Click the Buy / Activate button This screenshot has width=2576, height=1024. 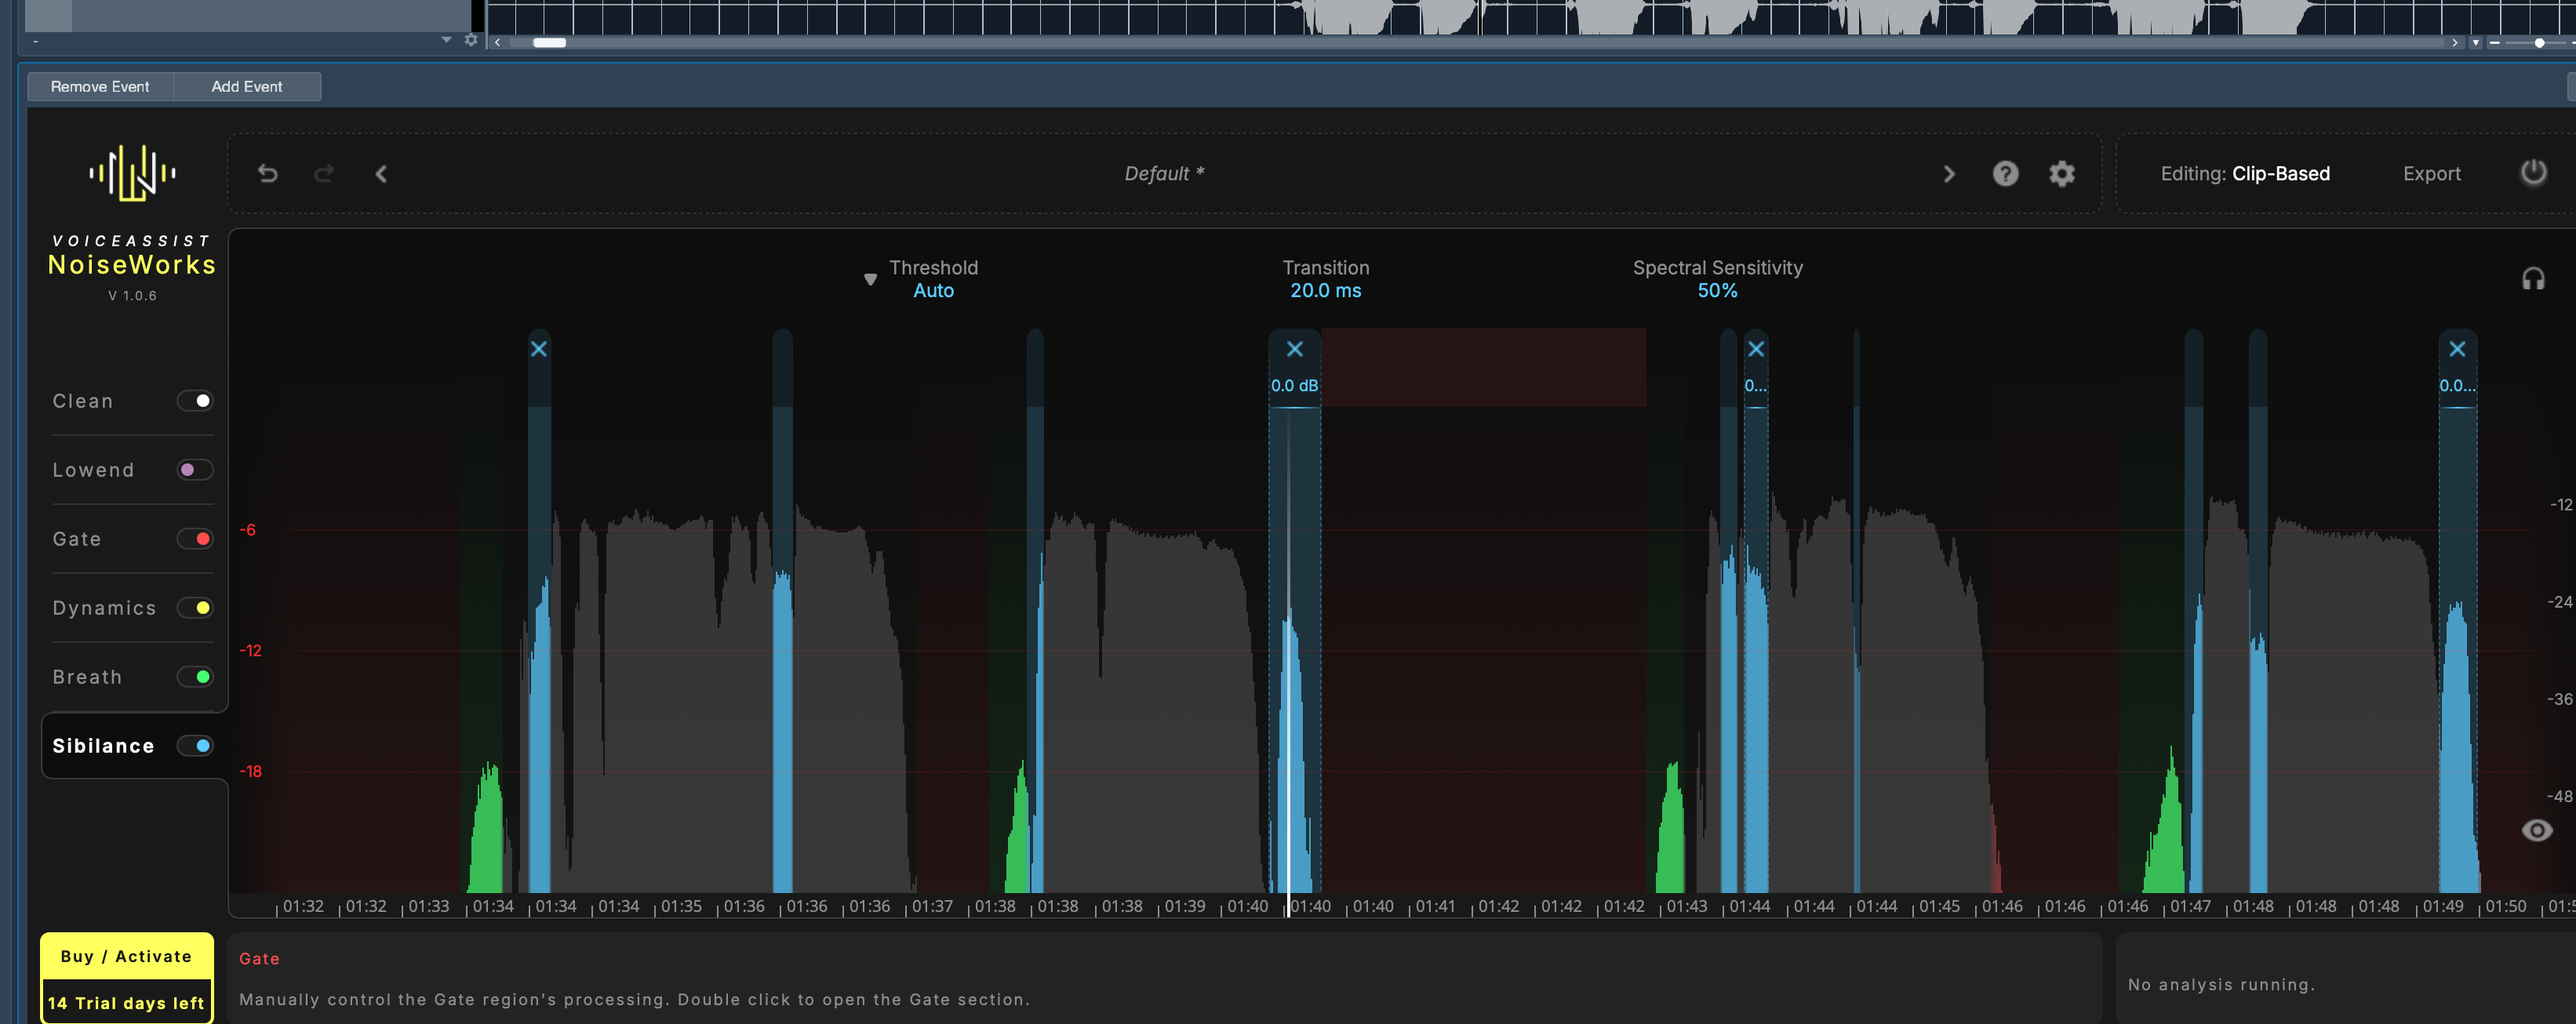pyautogui.click(x=126, y=956)
